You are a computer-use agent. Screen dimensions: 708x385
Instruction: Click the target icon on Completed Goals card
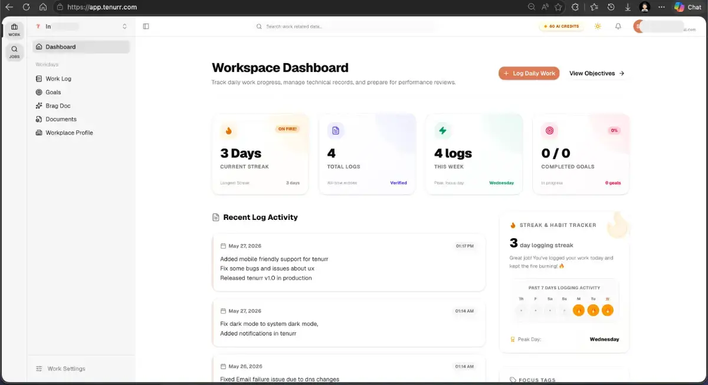550,131
